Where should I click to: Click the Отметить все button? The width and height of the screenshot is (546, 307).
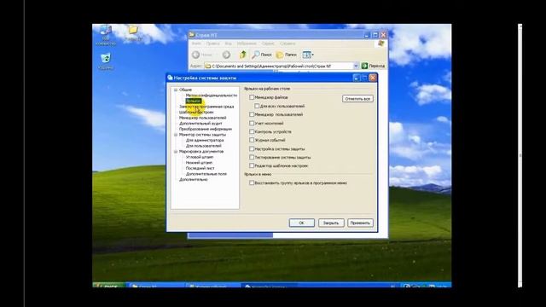click(357, 99)
